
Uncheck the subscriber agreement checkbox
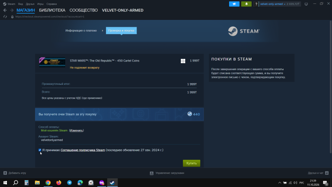[x=40, y=150]
